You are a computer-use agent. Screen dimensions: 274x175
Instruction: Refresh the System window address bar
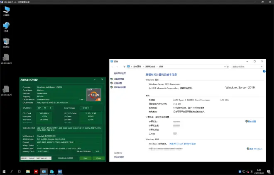point(228,67)
